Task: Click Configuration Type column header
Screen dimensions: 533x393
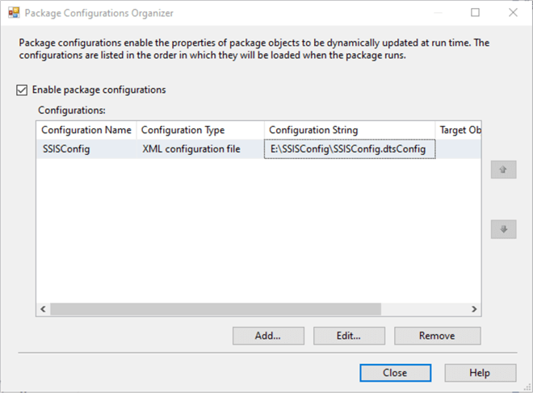Action: click(200, 130)
